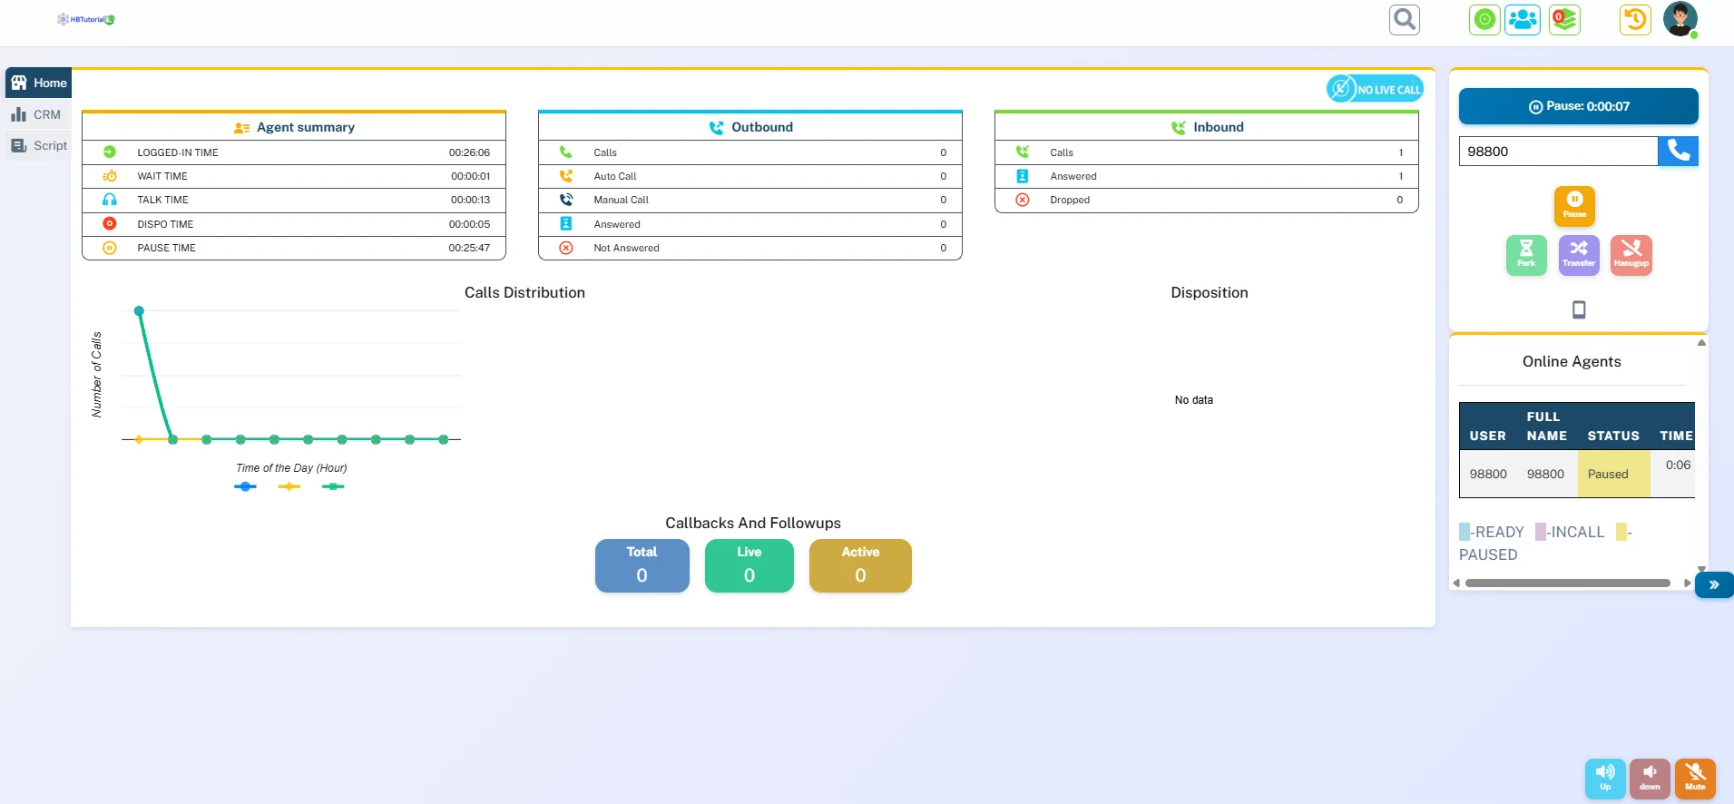Click the FULL NAME column header
This screenshot has width=1734, height=804.
click(x=1545, y=426)
